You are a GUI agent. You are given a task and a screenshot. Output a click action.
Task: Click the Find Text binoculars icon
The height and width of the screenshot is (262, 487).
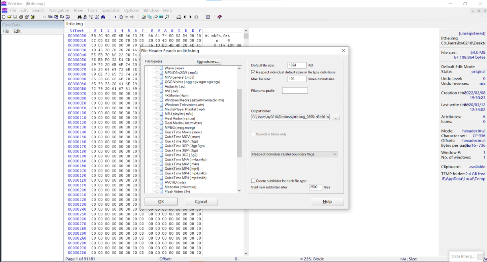coord(79,17)
